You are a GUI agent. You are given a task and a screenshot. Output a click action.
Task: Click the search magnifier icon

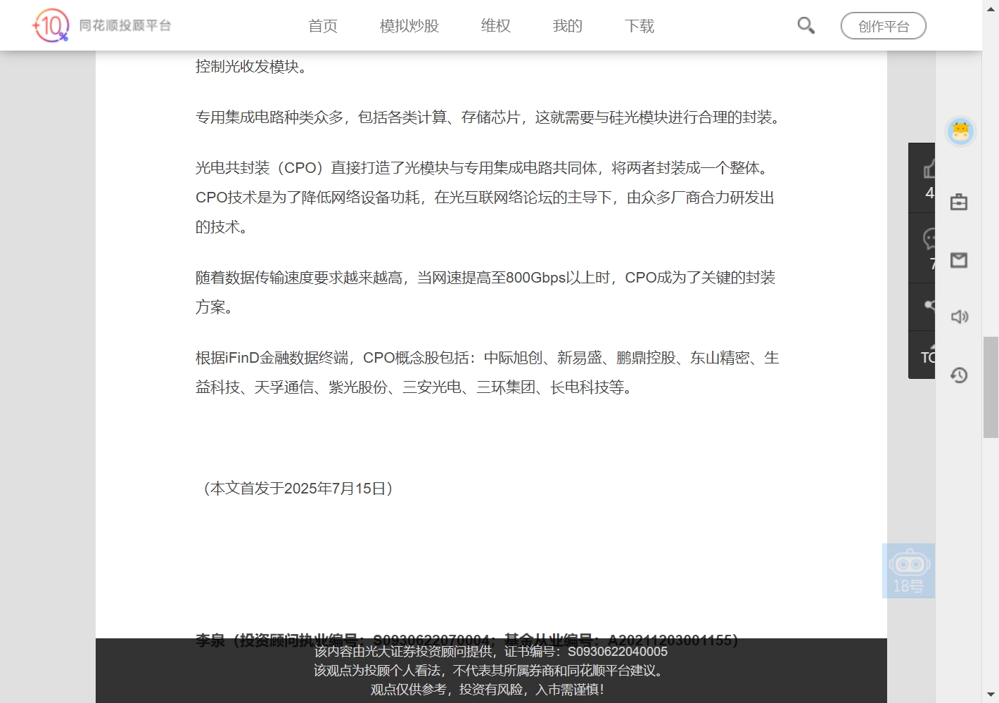point(806,26)
